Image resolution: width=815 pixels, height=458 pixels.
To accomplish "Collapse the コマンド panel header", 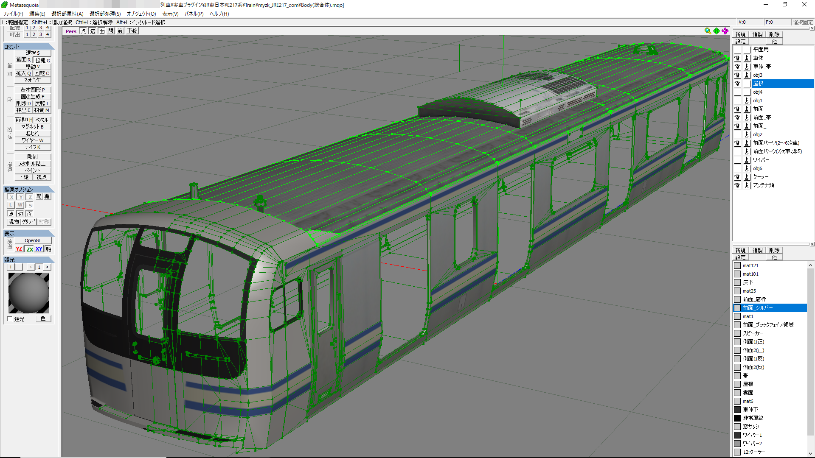I will pos(29,46).
